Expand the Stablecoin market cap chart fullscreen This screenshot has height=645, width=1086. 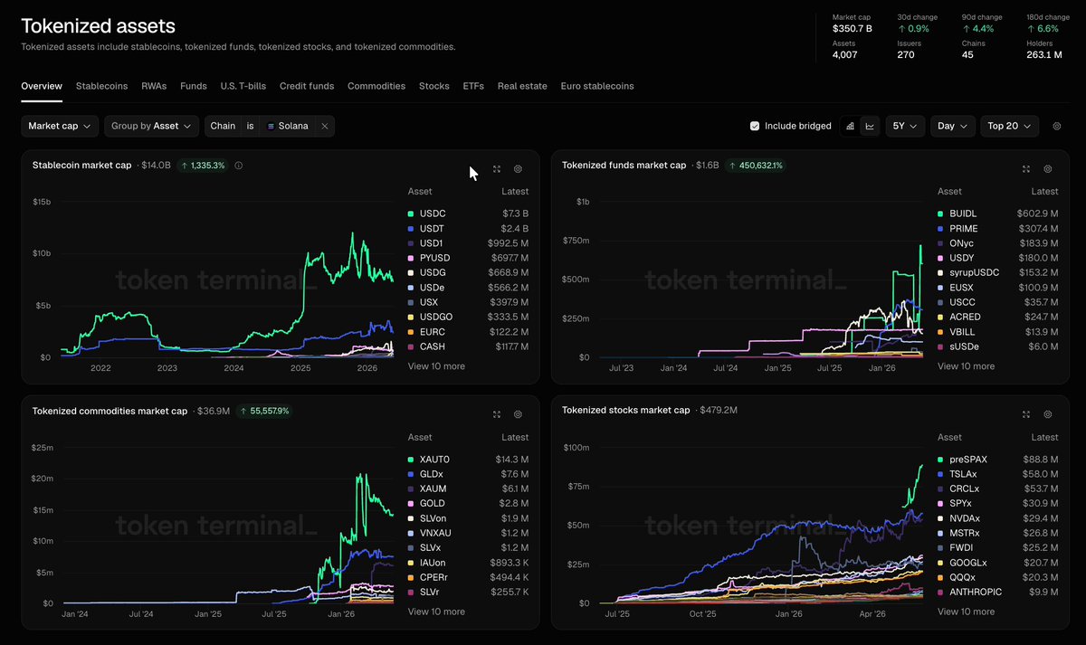tap(497, 168)
